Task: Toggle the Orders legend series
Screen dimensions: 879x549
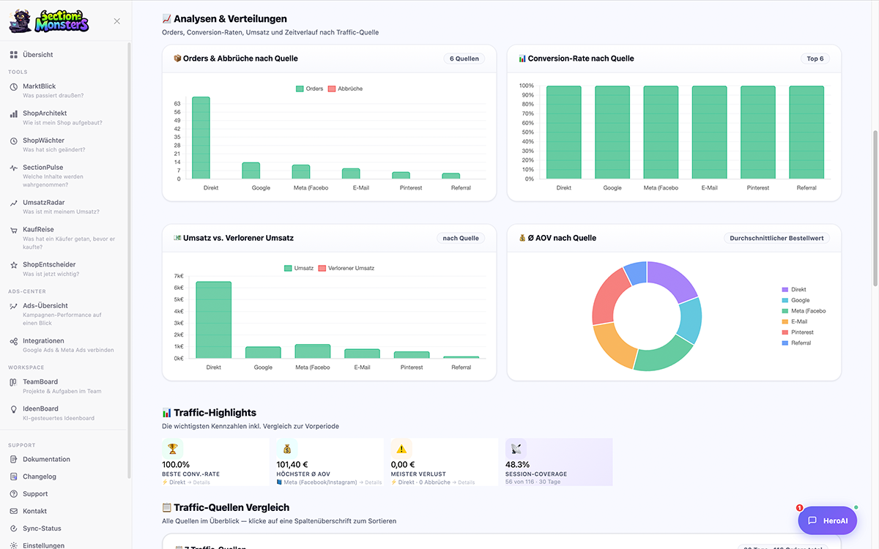Action: click(x=309, y=89)
